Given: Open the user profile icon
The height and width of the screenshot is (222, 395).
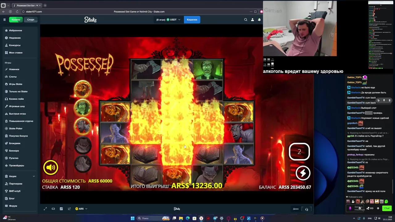Looking at the screenshot, I should (x=252, y=20).
